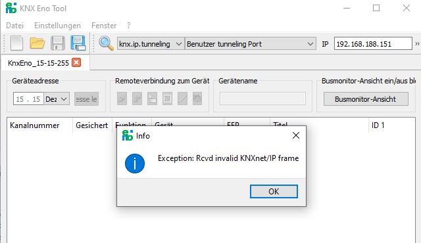Click the grey floppy disk save icon
The width and height of the screenshot is (421, 243).
[x=58, y=43]
